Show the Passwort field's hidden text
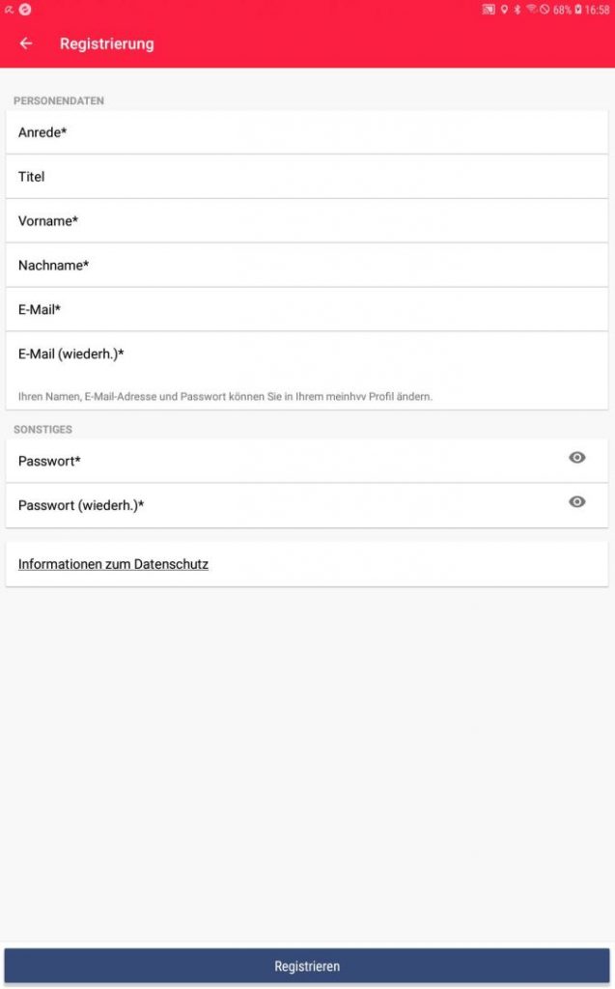The height and width of the screenshot is (989, 615). (576, 458)
